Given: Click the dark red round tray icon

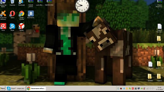Looking at the screenshot, I should (x=121, y=88).
